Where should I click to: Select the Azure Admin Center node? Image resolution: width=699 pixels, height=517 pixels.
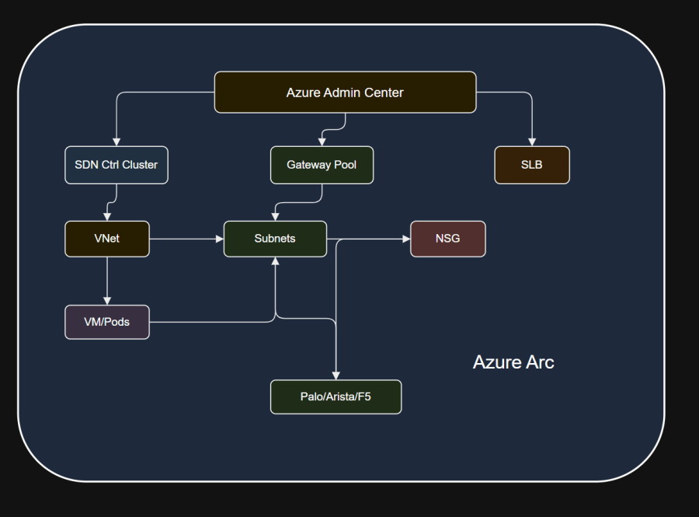(345, 93)
